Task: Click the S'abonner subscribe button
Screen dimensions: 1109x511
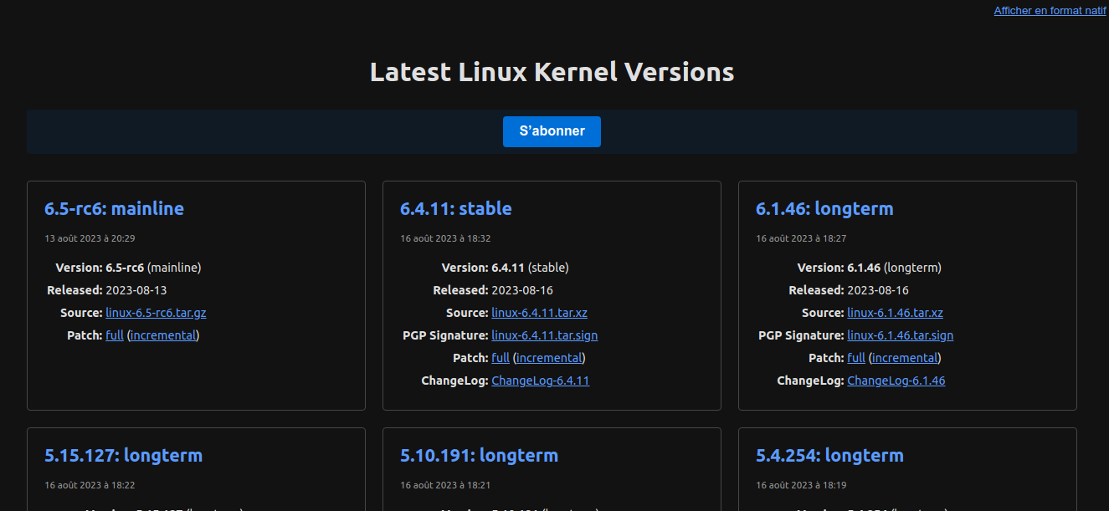Action: pyautogui.click(x=552, y=131)
